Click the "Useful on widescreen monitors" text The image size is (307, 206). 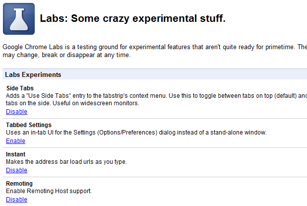pyautogui.click(x=96, y=103)
